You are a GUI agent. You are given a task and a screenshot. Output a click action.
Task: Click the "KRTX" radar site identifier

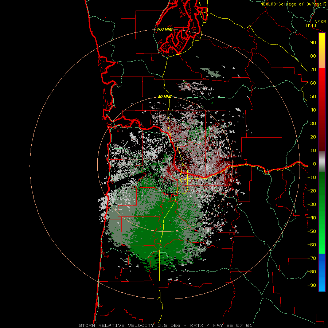tap(197, 325)
